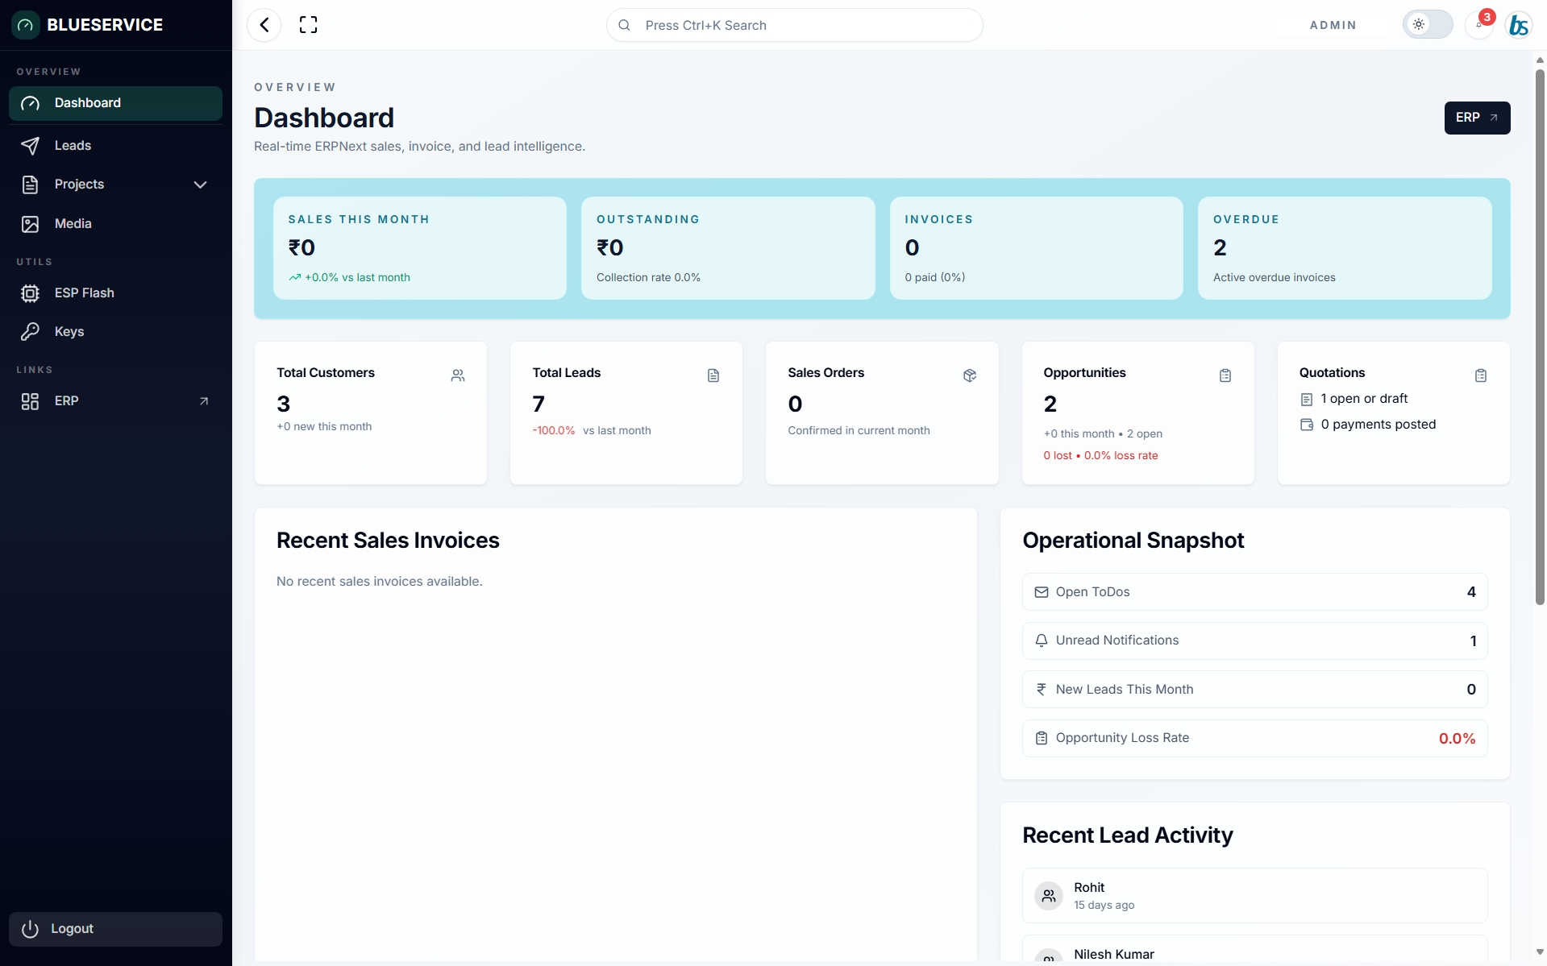
Task: Focus the Ctrl+K search field
Action: coord(794,25)
